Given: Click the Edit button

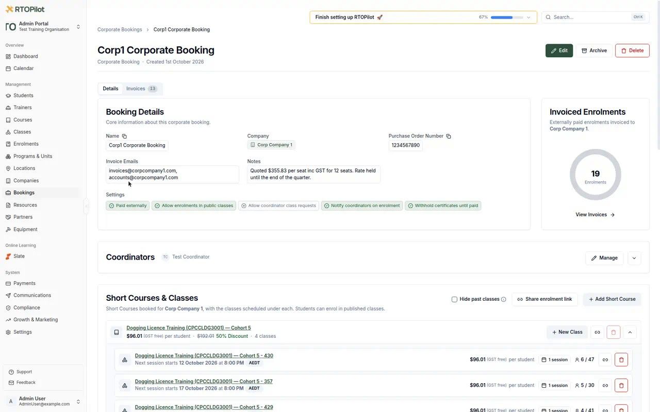Looking at the screenshot, I should pyautogui.click(x=559, y=50).
